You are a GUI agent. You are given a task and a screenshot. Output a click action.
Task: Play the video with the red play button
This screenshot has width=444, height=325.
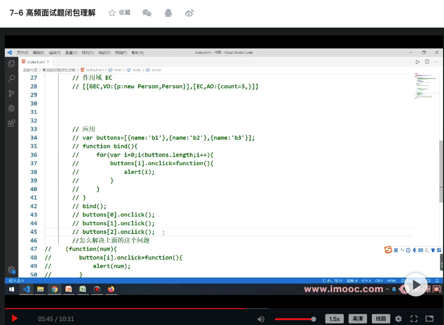(15, 319)
